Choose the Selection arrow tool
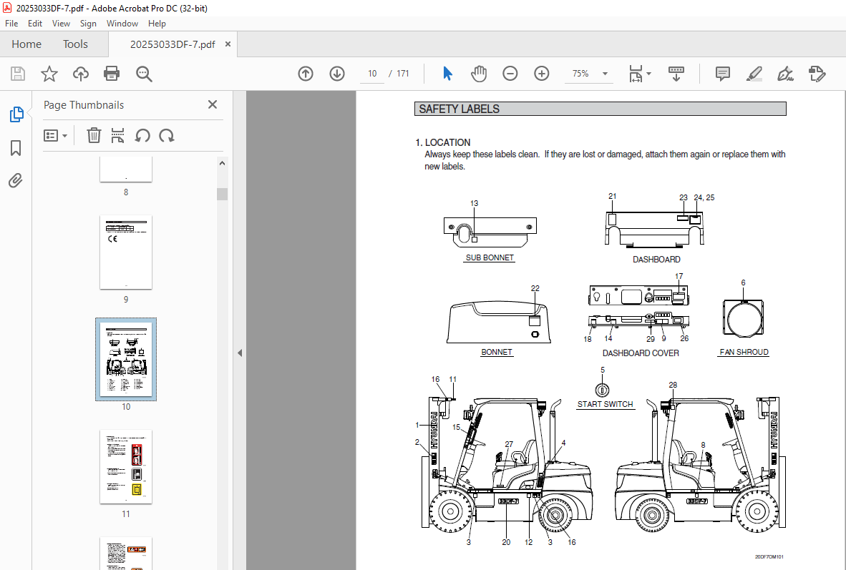This screenshot has width=846, height=570. tap(447, 74)
